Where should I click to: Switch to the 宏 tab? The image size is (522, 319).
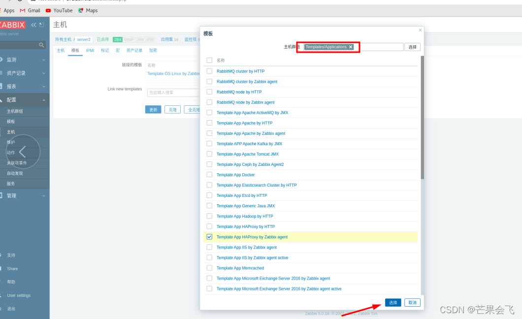click(x=118, y=51)
